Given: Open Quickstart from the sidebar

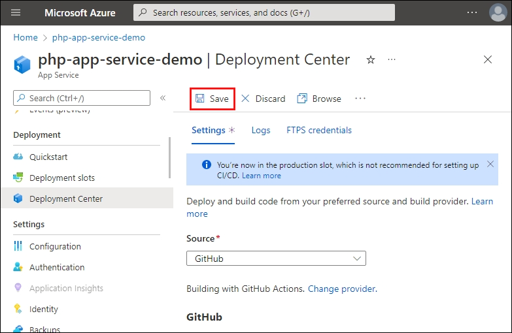Looking at the screenshot, I should (x=48, y=157).
